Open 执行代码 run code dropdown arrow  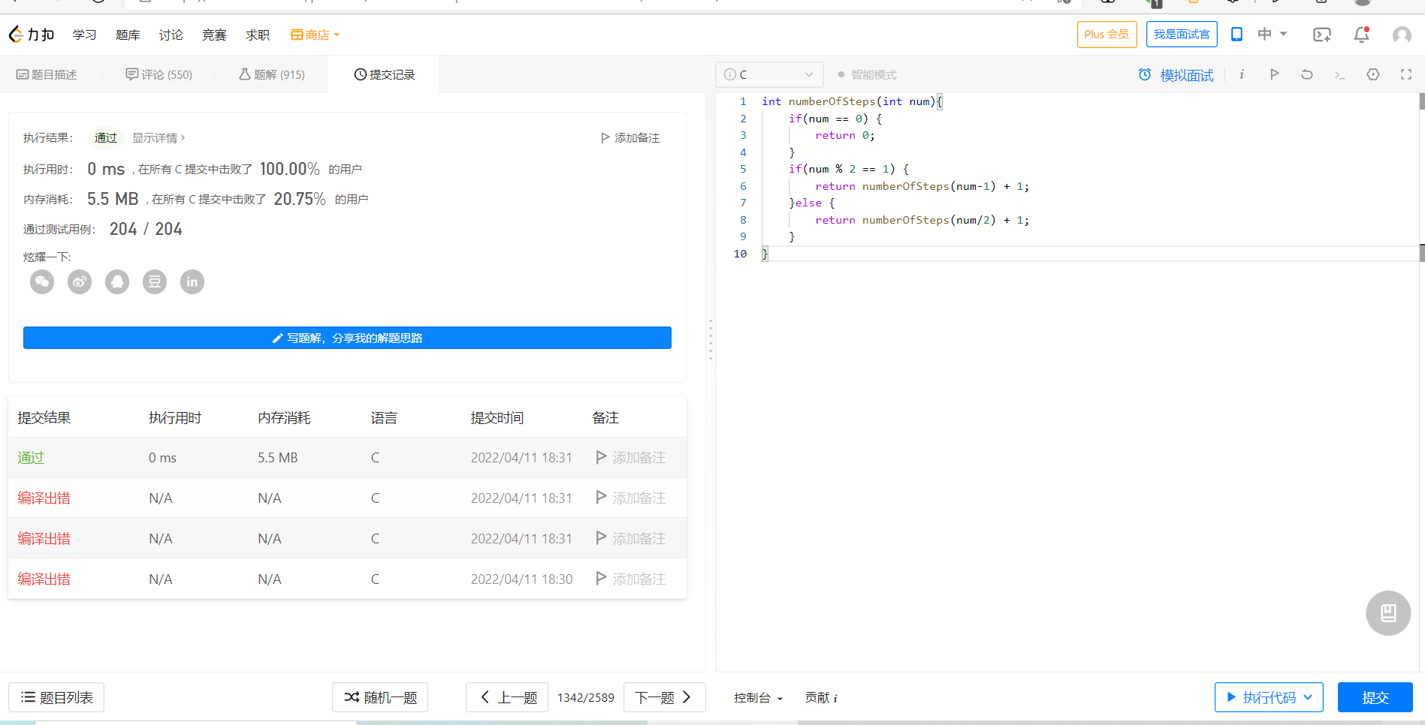[1308, 697]
